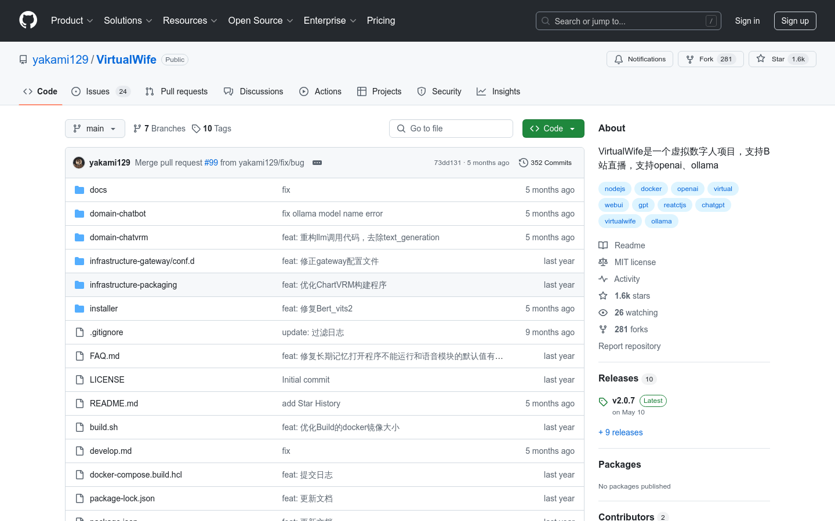This screenshot has width=835, height=521.
Task: Expand the Open Source menu
Action: (261, 21)
